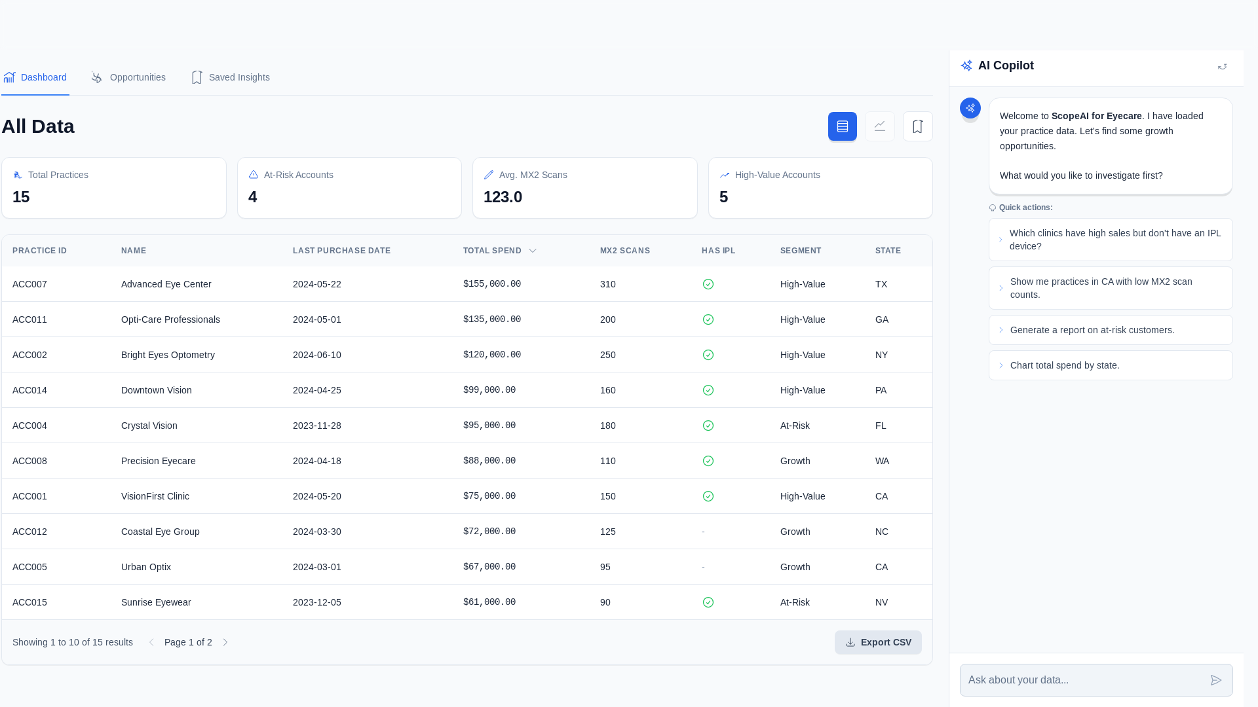Click the At-Risk Accounts stat card

(x=349, y=188)
